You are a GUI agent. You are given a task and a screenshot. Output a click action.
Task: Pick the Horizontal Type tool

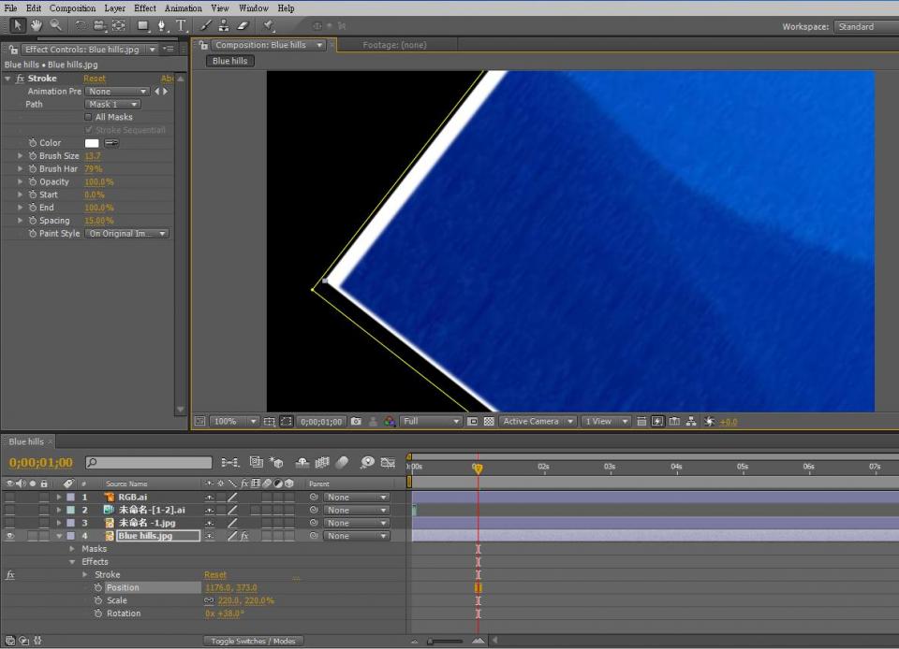[182, 25]
